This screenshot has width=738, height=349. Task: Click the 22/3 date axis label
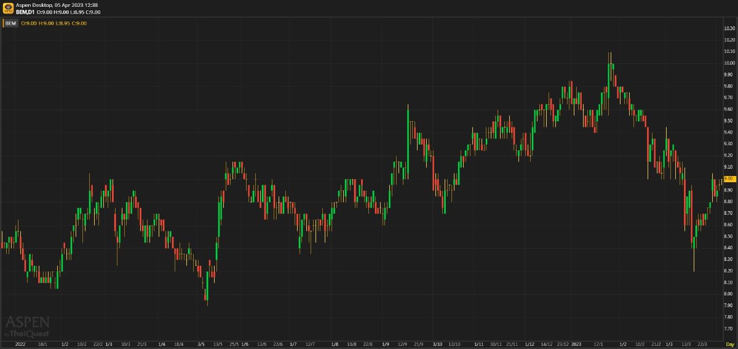coord(702,344)
